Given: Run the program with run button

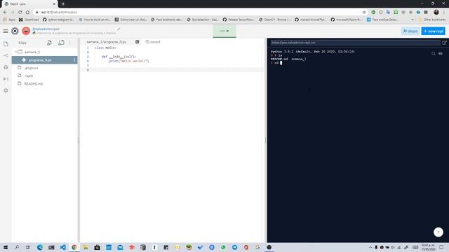Looking at the screenshot, I should point(224,31).
